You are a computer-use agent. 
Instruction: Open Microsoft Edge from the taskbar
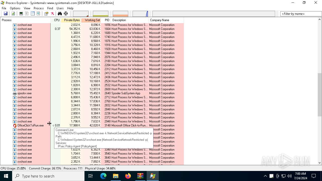[x=103, y=176]
